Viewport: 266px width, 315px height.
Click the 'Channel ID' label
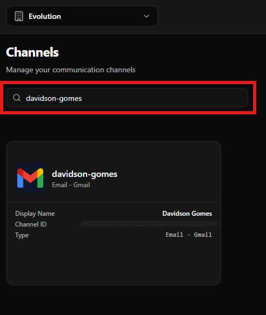pyautogui.click(x=31, y=224)
